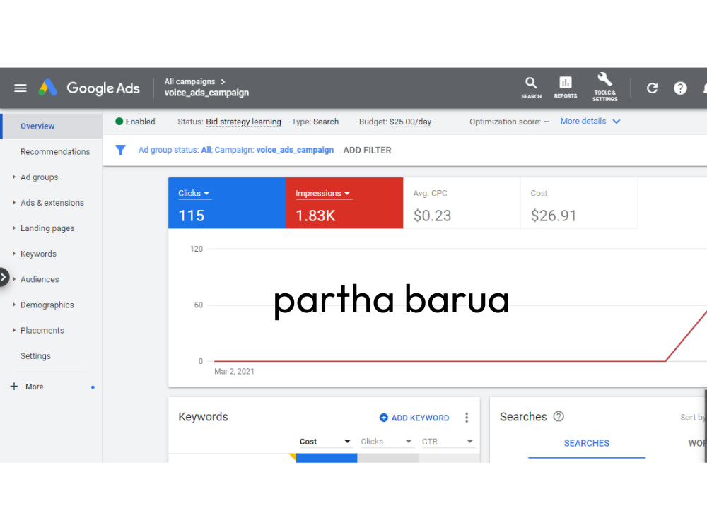
Task: Click the Type: Search label
Action: point(315,122)
